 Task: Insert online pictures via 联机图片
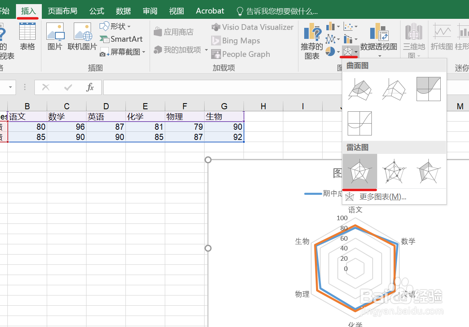pyautogui.click(x=83, y=34)
